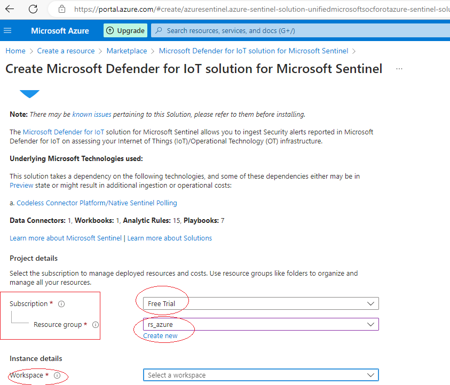
Task: Click the Microsoft Azure home logo
Action: [x=60, y=30]
